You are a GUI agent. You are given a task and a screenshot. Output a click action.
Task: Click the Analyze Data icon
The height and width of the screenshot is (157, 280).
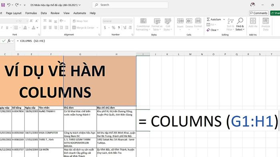(266, 21)
